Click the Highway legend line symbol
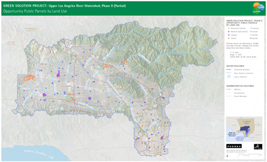This screenshot has height=162, width=267. pos(229,89)
